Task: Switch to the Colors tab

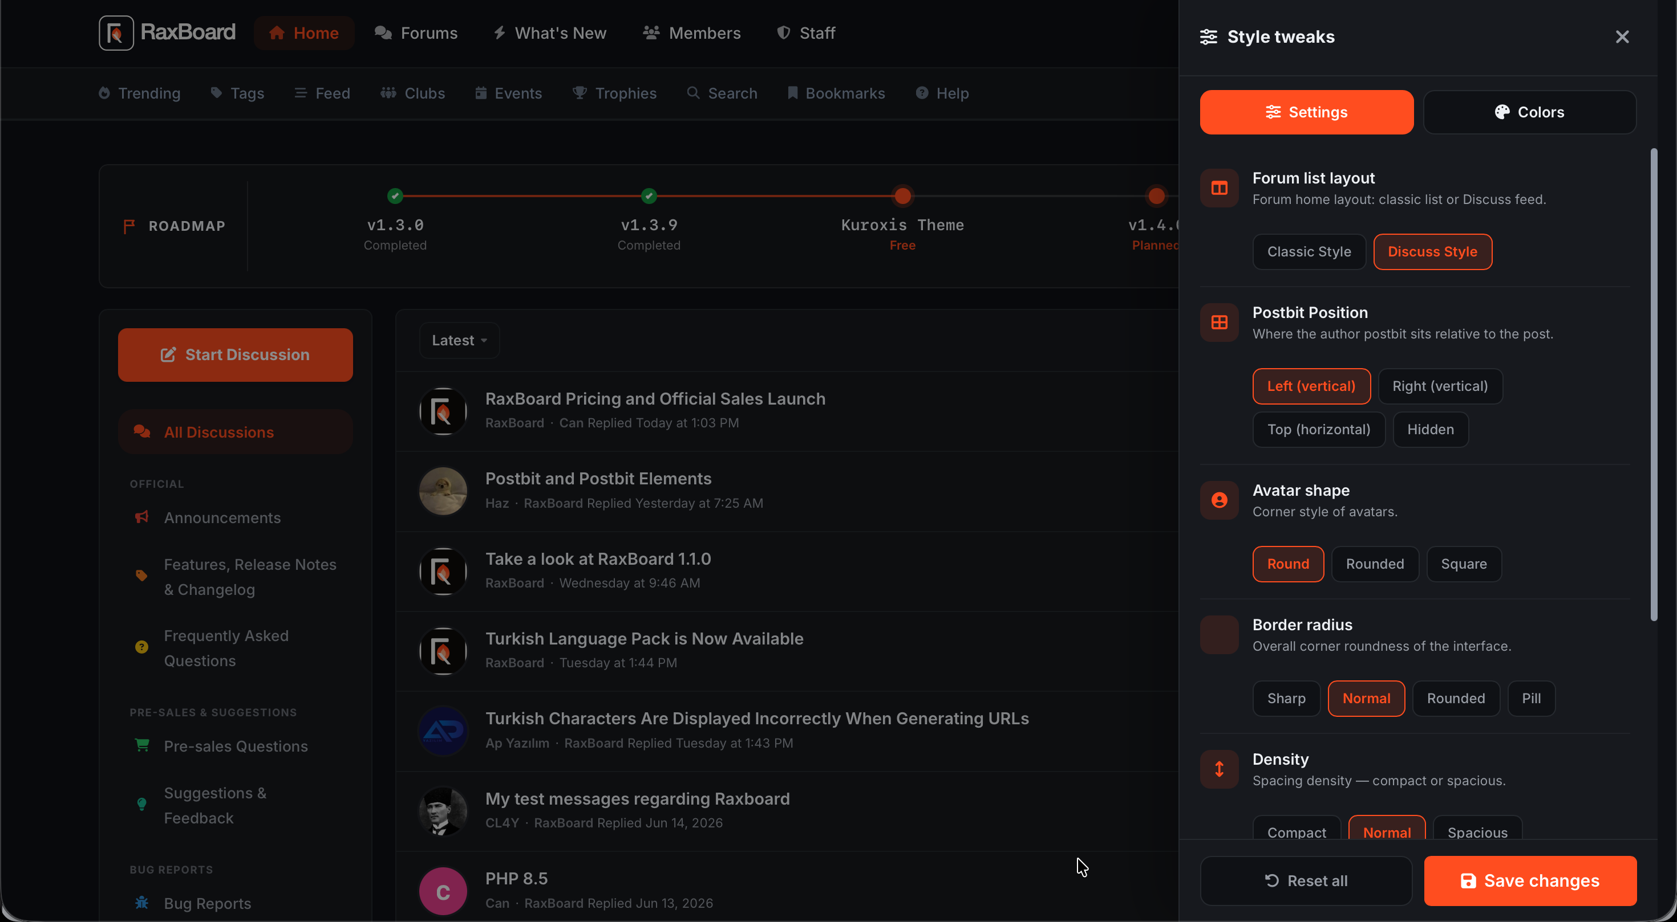Action: [1530, 112]
